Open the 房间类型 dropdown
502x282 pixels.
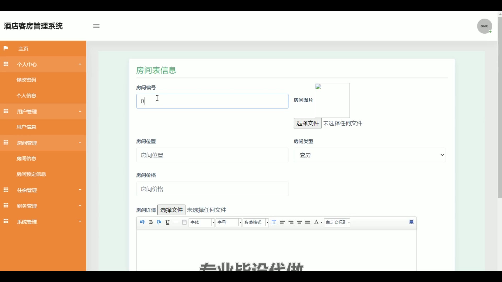click(x=369, y=155)
